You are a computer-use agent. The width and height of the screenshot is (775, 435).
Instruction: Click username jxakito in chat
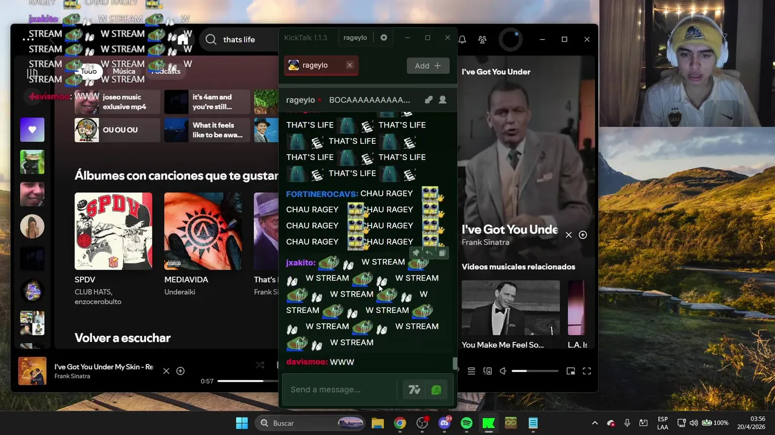pos(300,263)
